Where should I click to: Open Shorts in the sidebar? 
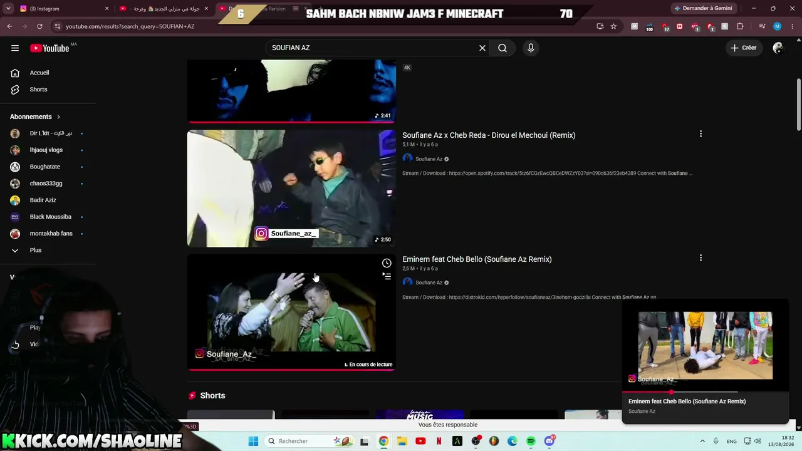(x=38, y=90)
